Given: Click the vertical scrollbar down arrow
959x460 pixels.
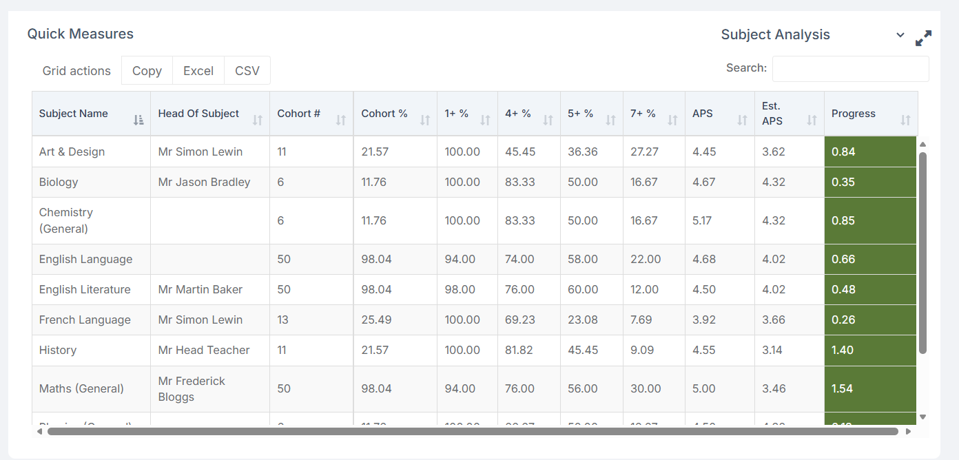Looking at the screenshot, I should (923, 417).
